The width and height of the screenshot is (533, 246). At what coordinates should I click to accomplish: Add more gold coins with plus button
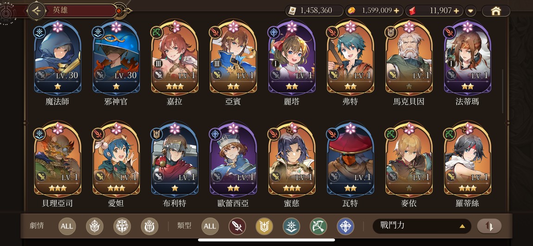[397, 11]
